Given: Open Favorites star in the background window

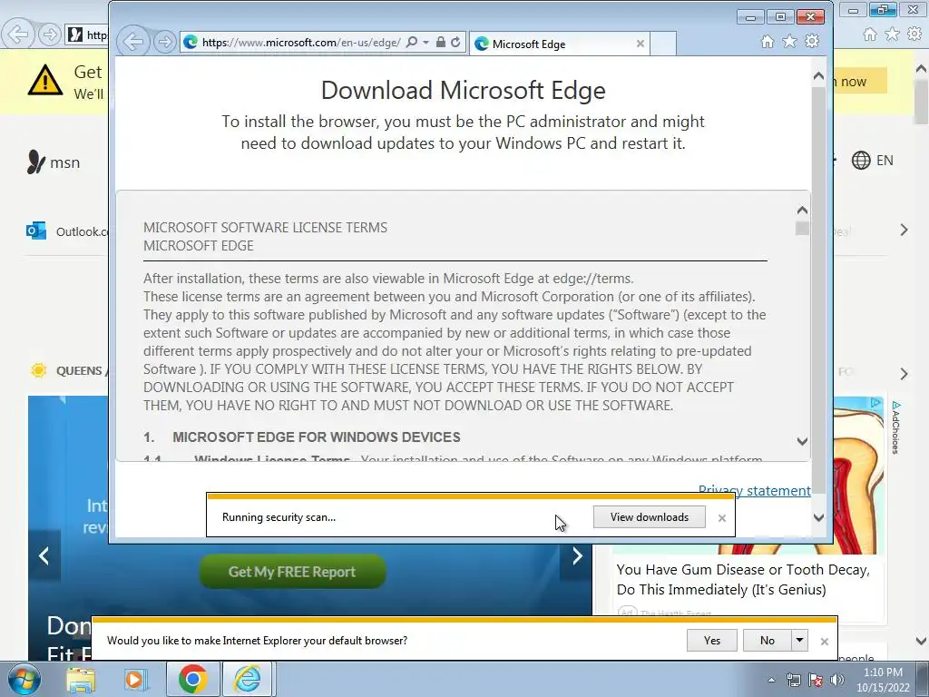Looking at the screenshot, I should pos(892,34).
